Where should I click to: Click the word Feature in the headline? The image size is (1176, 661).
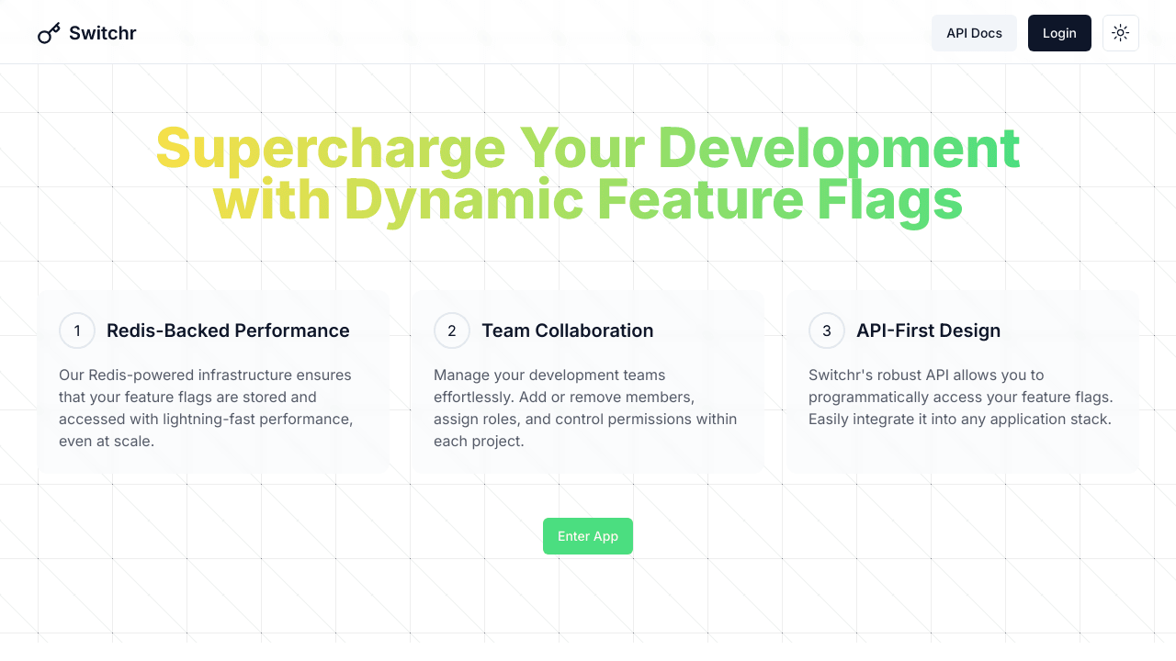point(700,200)
